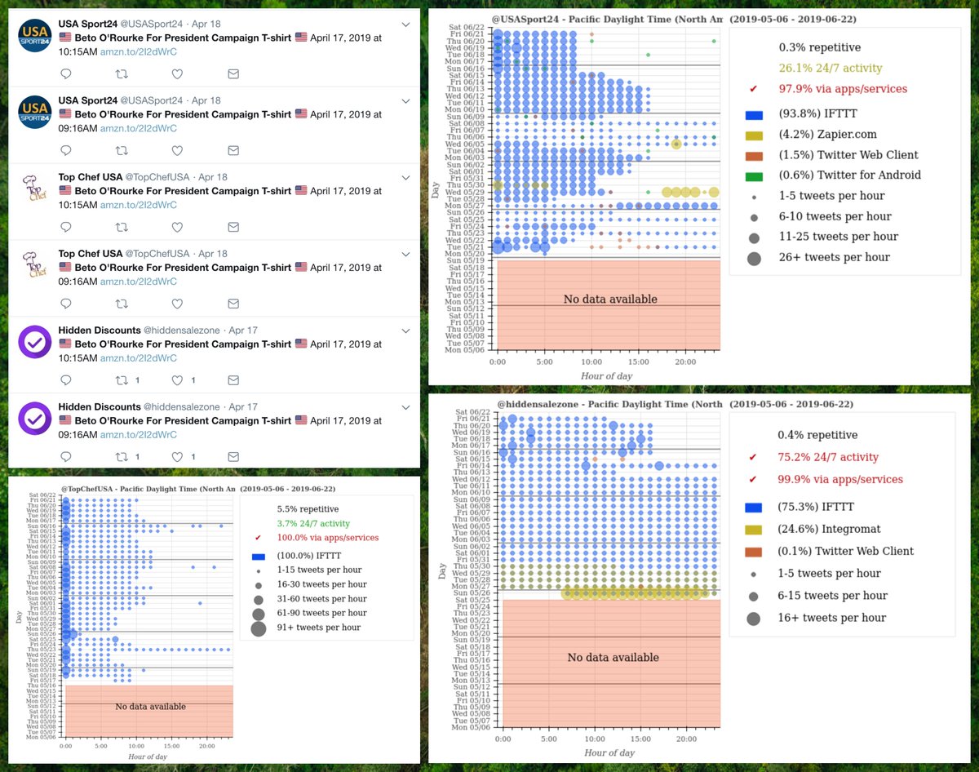Open amzn.to link in USA Sport24's 10:15AM tweet

click(139, 51)
